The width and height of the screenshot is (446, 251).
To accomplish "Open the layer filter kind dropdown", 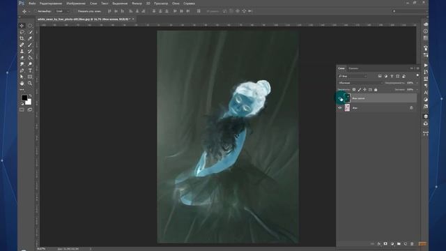I will 353,76.
